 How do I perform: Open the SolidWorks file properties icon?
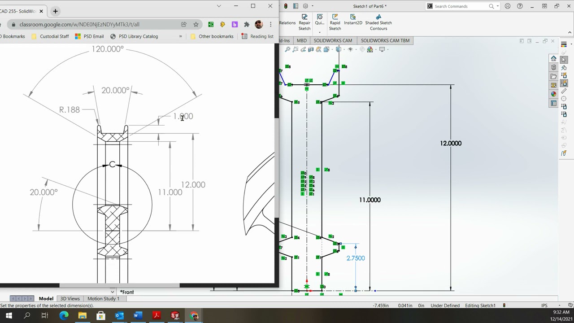296,6
